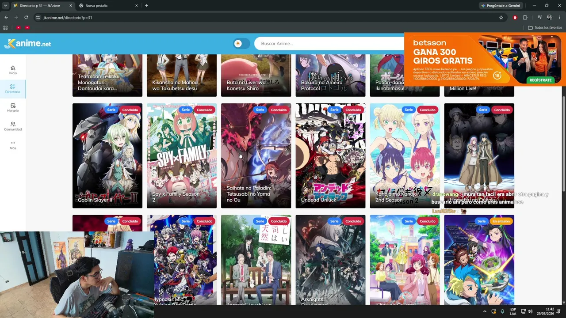The width and height of the screenshot is (566, 318).
Task: Open the notifications bell in taskbar
Action: 559,311
